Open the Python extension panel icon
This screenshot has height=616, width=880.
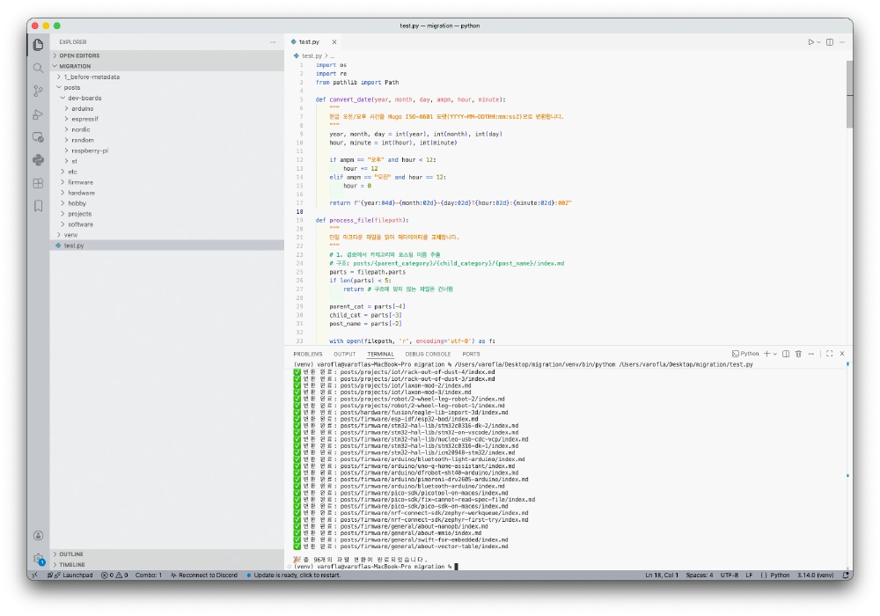pos(38,160)
